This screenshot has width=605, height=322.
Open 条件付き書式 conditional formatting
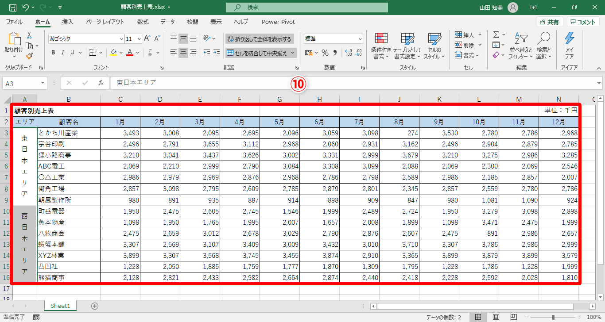[381, 46]
